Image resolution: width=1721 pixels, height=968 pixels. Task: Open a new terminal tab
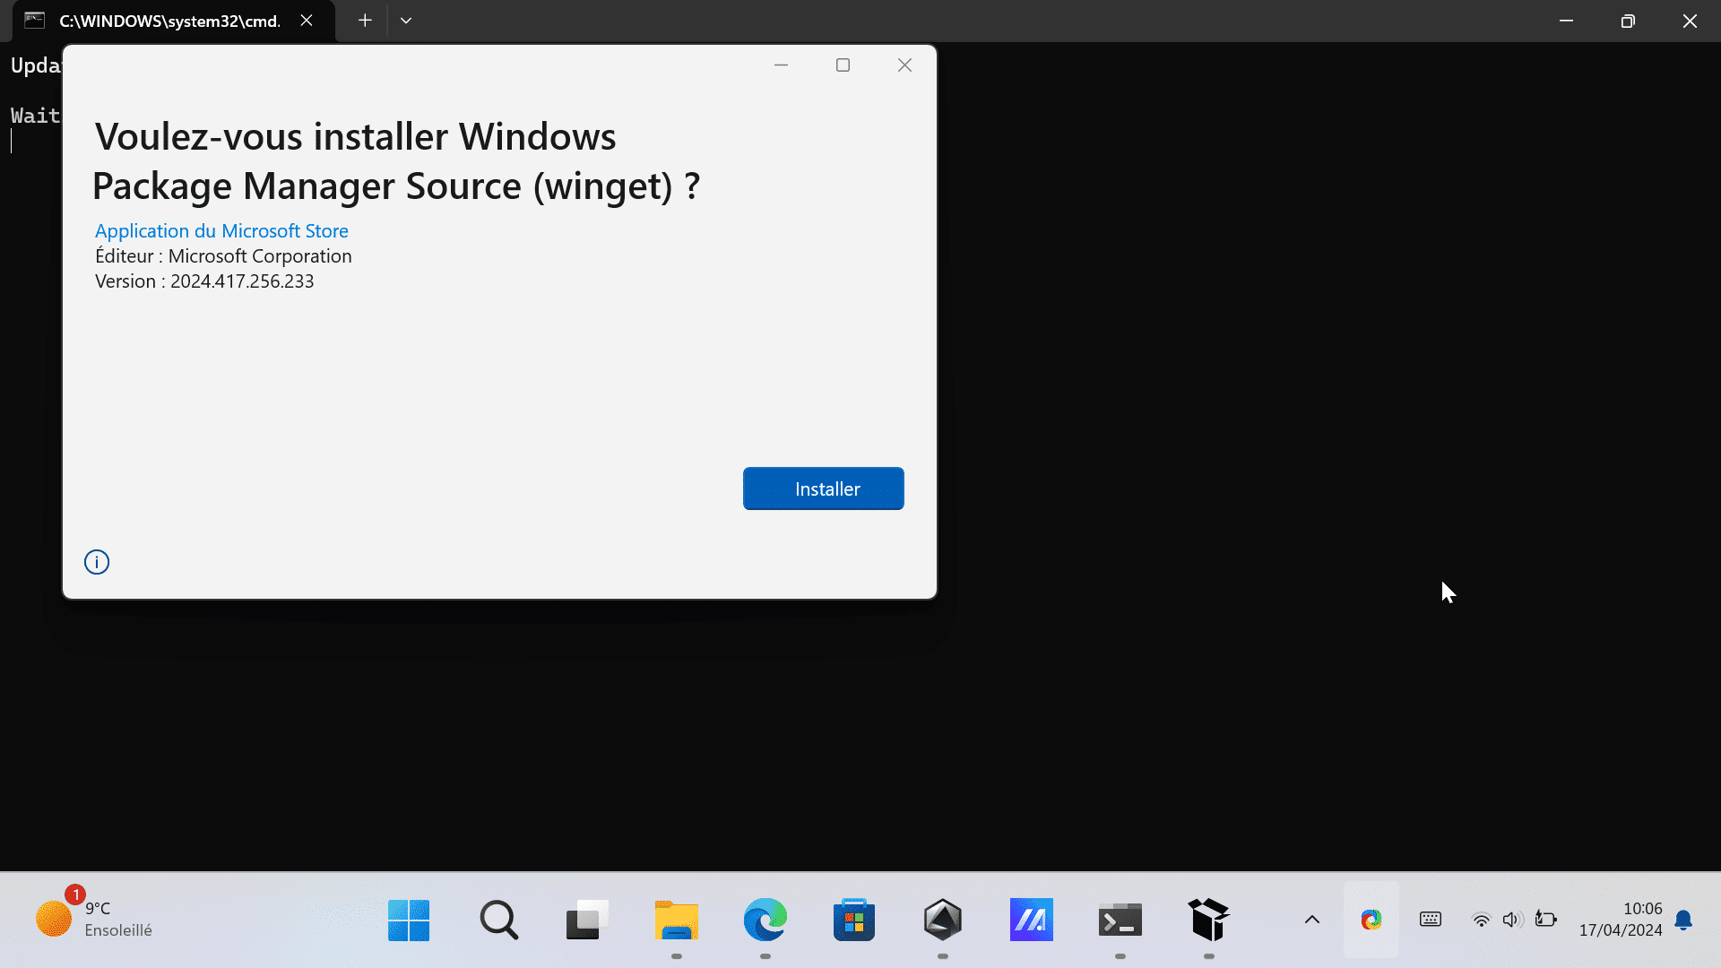[365, 21]
